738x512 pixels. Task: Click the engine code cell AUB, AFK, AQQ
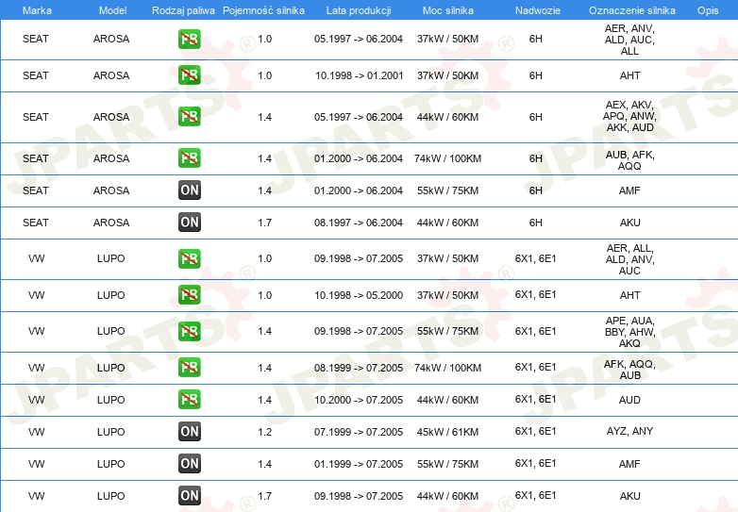[629, 160]
